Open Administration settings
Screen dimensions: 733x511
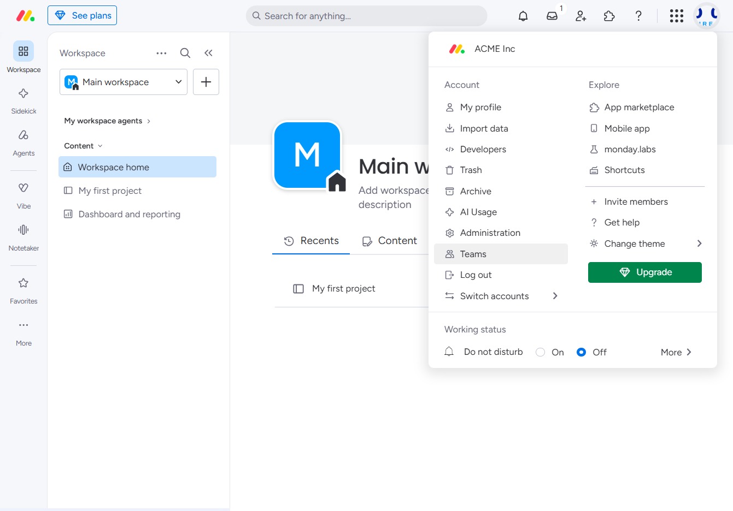[501, 233]
